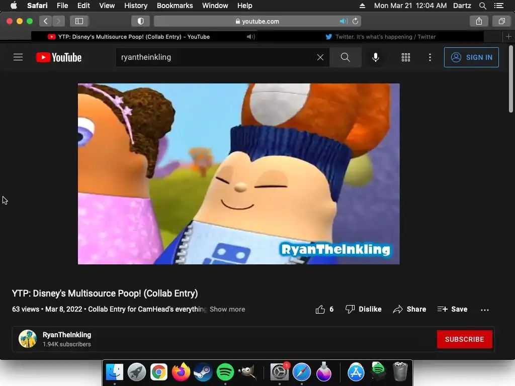515x386 pixels.
Task: Open the View menu
Action: tap(107, 6)
